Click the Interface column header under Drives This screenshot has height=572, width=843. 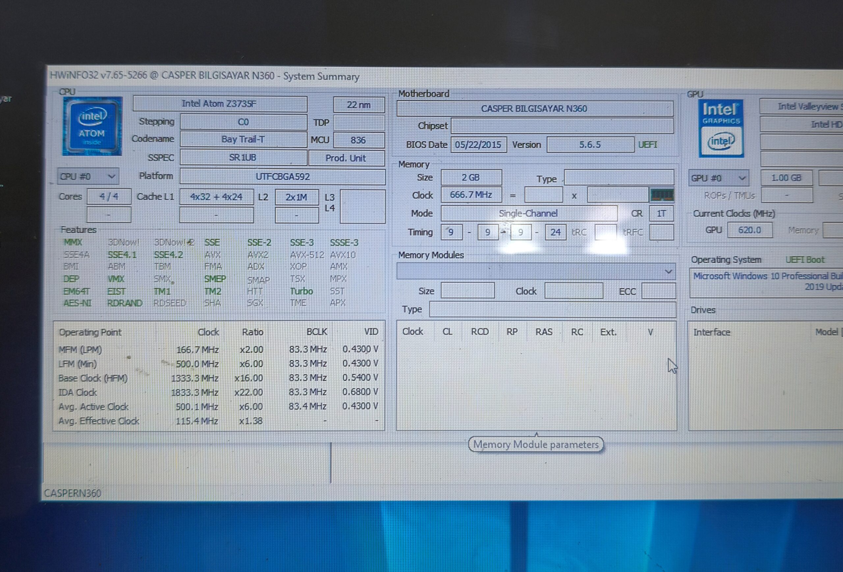pyautogui.click(x=712, y=332)
